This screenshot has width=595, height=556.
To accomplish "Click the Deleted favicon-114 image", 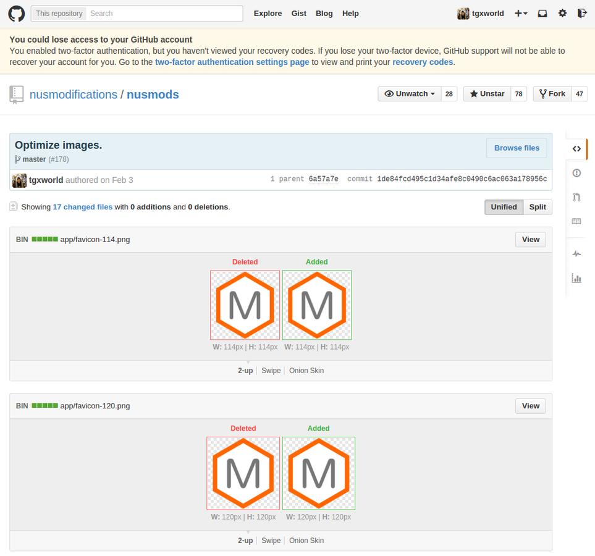I will [x=245, y=305].
